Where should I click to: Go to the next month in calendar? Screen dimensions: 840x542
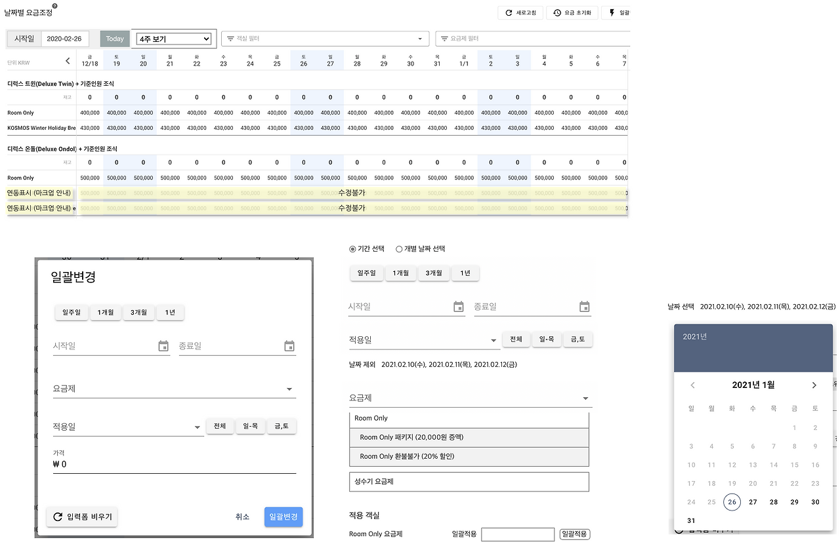tap(814, 385)
